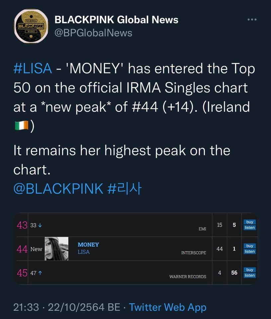Click the buy button in row 45

point(250,270)
